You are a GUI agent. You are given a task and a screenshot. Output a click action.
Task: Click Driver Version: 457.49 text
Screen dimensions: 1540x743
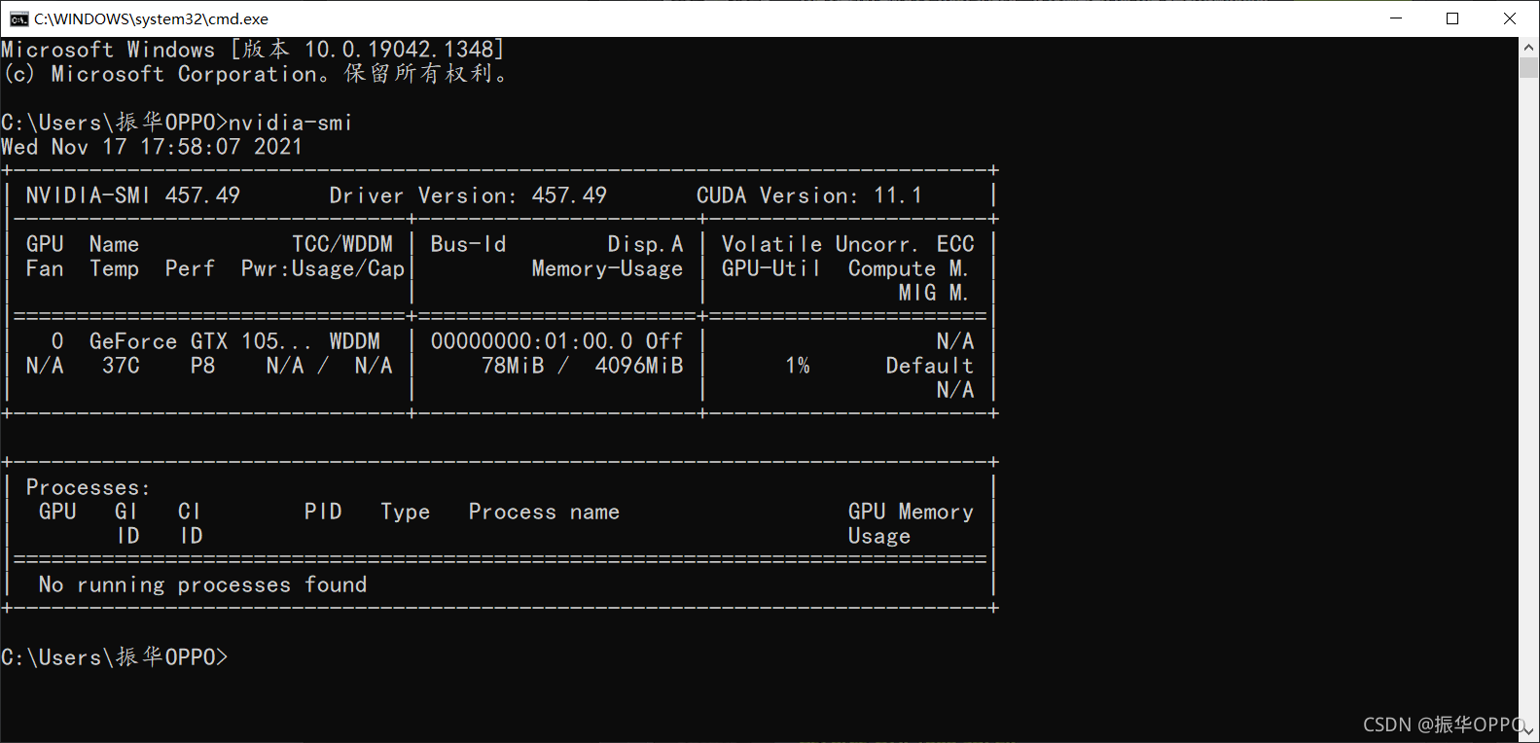pyautogui.click(x=468, y=195)
